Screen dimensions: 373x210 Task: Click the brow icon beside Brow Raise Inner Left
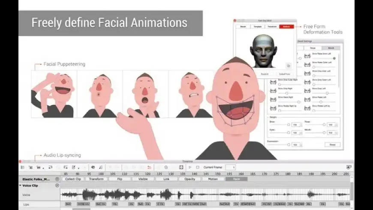tap(307, 56)
